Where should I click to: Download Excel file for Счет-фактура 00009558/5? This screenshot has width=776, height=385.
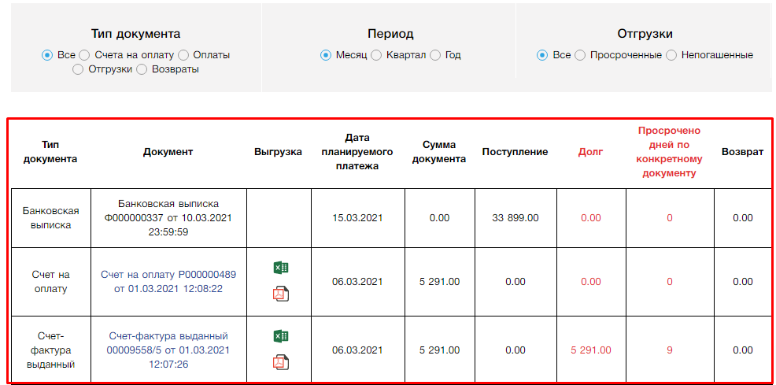[x=281, y=337]
